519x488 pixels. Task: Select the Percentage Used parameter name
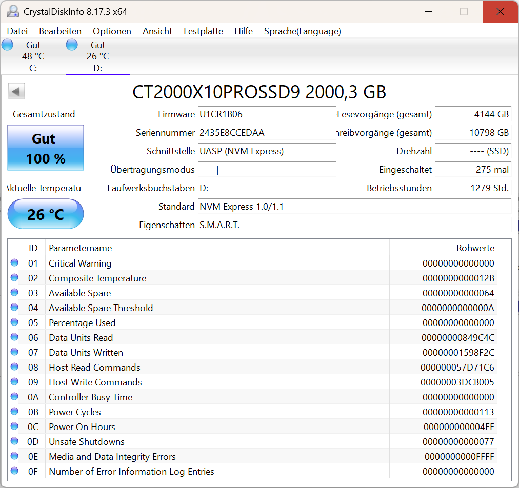click(x=82, y=322)
